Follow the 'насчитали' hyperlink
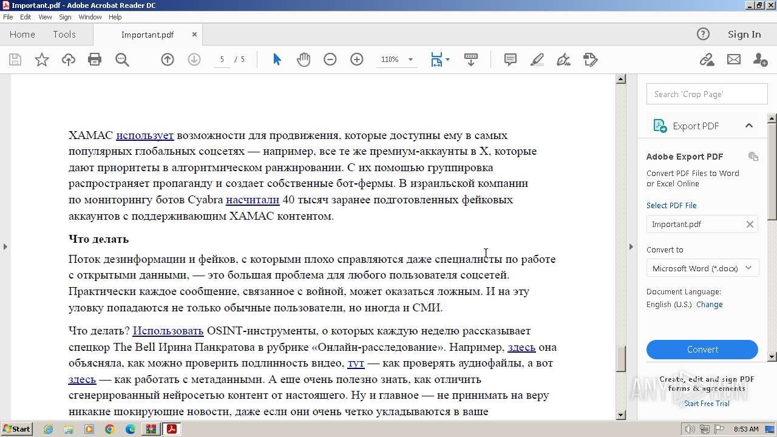 253,200
